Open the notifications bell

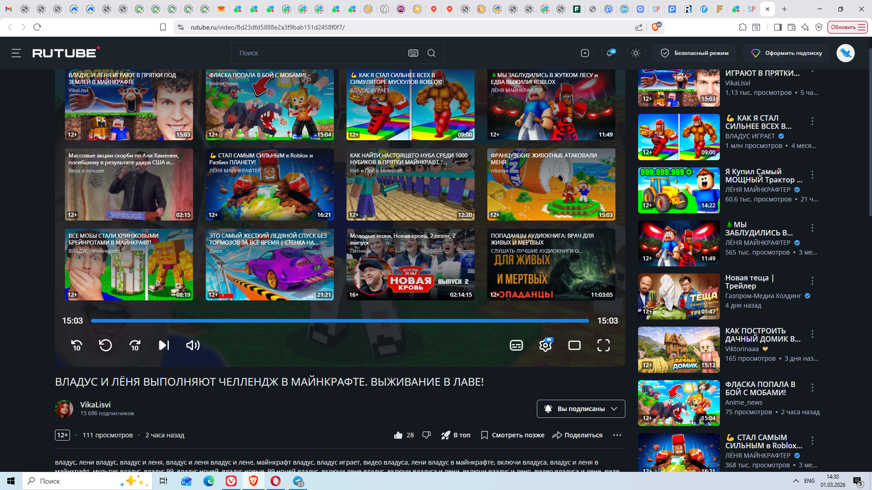pyautogui.click(x=610, y=53)
